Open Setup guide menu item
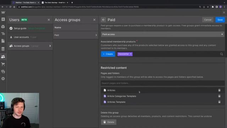 pos(30,28)
